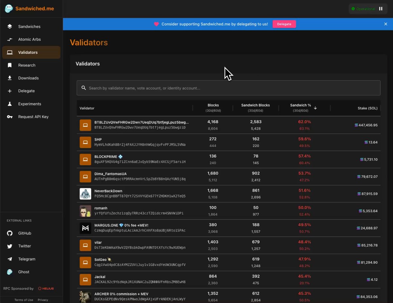This screenshot has width=393, height=303.
Task: Click the BLOCKPRIME validator avatar icon
Action: (85, 159)
